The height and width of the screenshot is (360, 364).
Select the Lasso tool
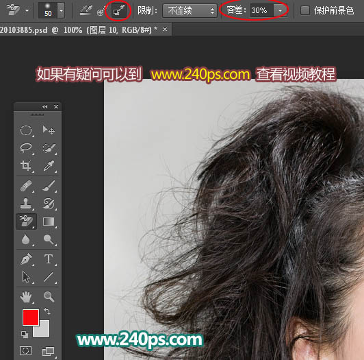(x=26, y=147)
